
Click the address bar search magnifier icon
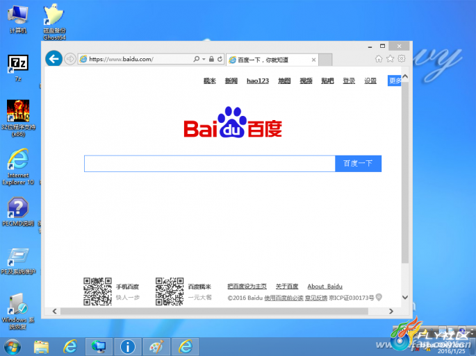click(x=197, y=59)
